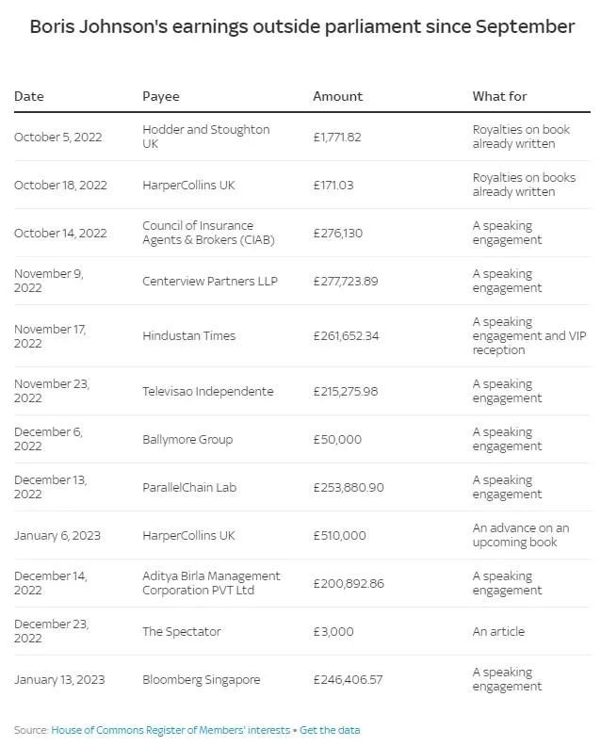Click The Spectator payee cell

tap(182, 632)
